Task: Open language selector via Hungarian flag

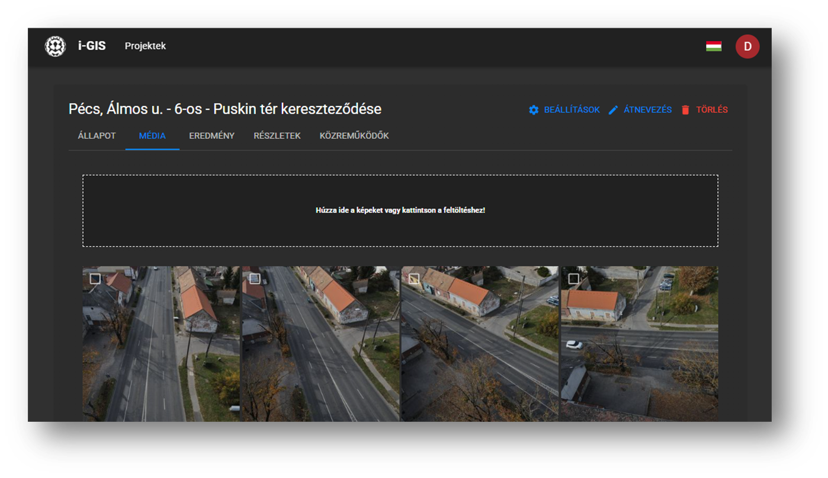Action: coord(713,46)
